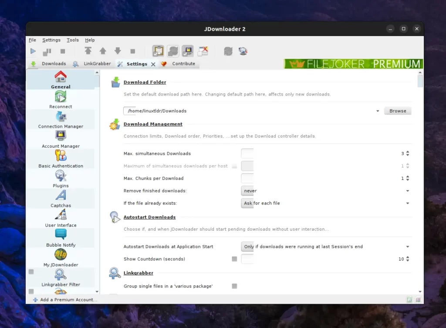Run reconnect using the refresh toolbar icon
The image size is (446, 328).
coord(228,51)
